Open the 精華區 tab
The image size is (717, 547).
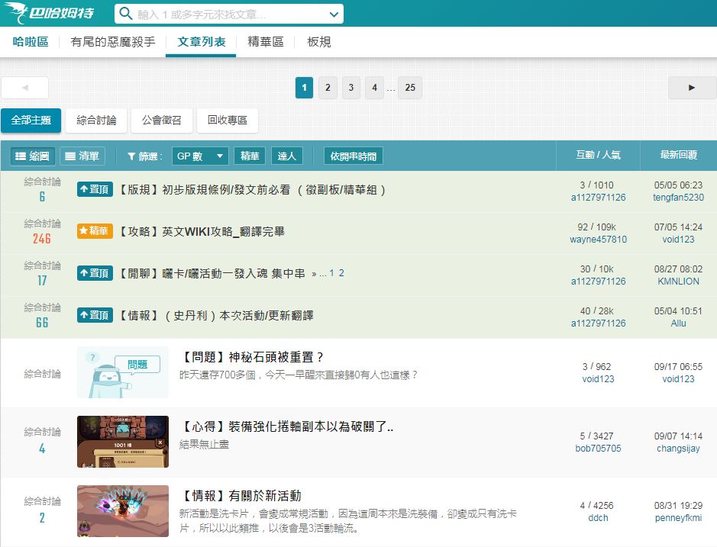[265, 42]
